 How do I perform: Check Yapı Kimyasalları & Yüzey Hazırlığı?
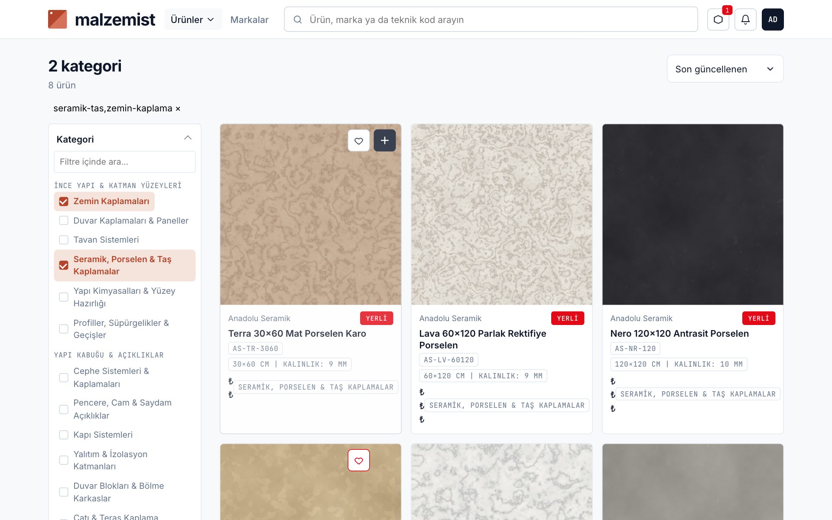pos(64,297)
